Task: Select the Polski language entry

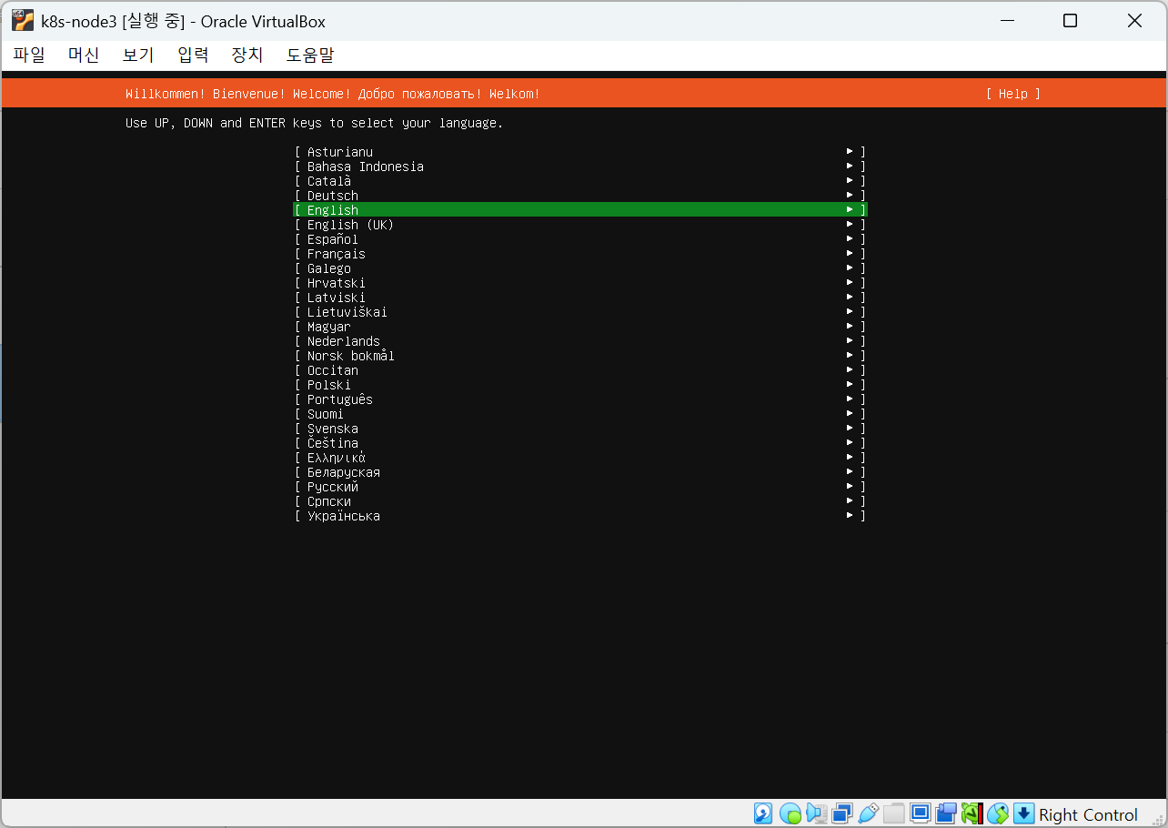Action: click(580, 385)
